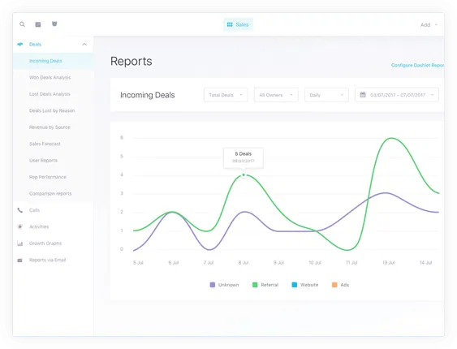The image size is (457, 349).
Task: Open the Calls section
Action: tap(34, 210)
